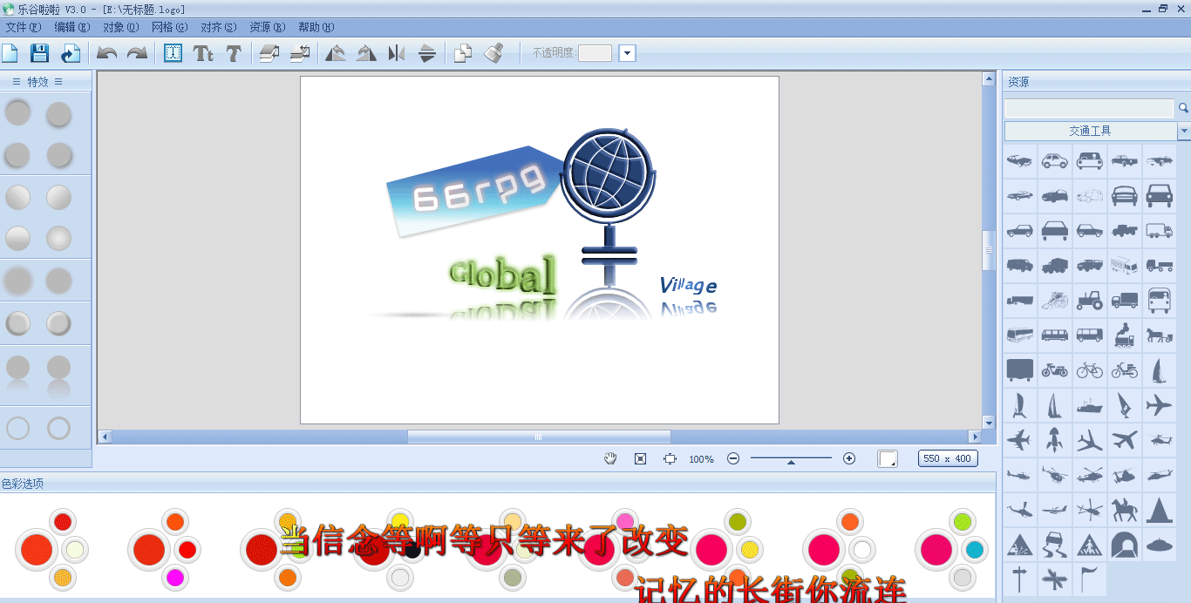Zoom out with the minus button
This screenshot has height=603, width=1191.
[x=733, y=458]
